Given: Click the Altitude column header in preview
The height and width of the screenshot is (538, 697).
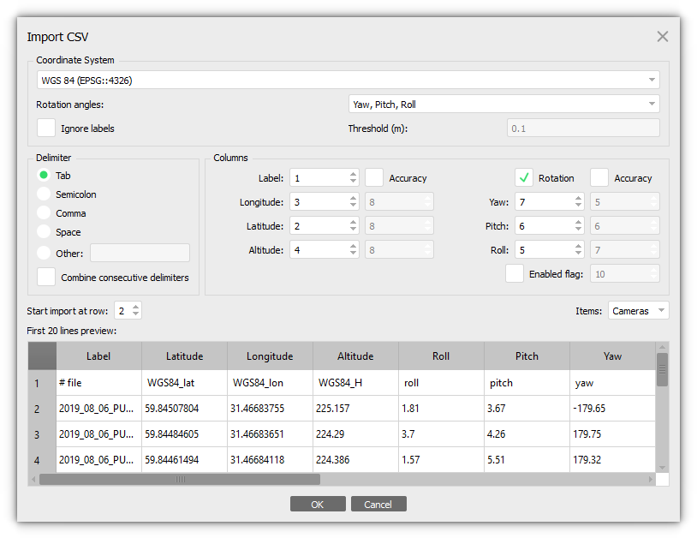Looking at the screenshot, I should pyautogui.click(x=355, y=356).
